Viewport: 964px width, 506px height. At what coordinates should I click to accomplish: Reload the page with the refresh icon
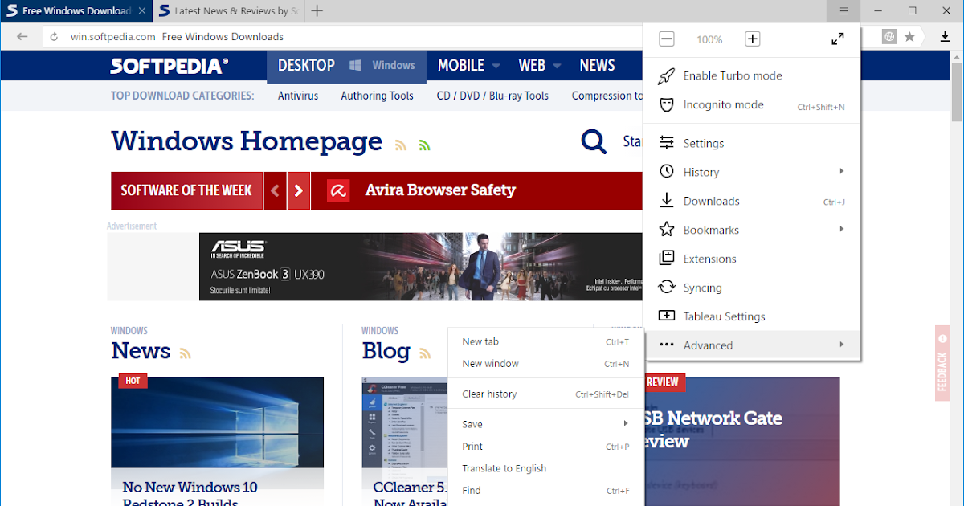pyautogui.click(x=54, y=36)
